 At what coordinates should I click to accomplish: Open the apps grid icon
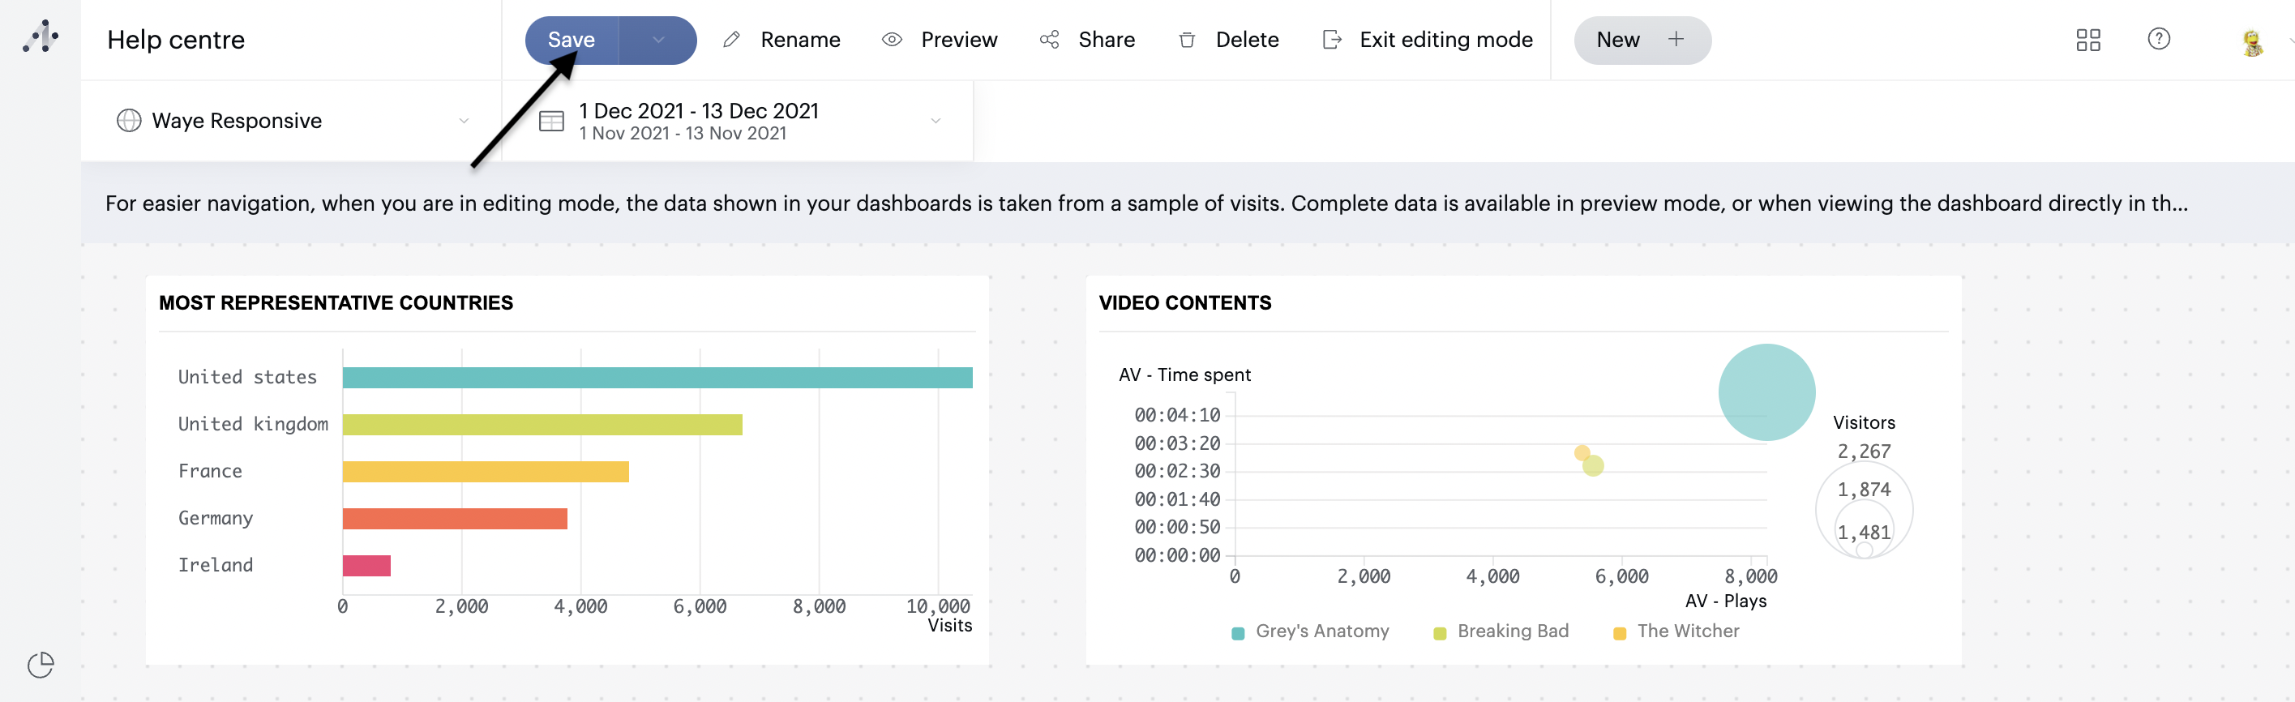[2087, 40]
